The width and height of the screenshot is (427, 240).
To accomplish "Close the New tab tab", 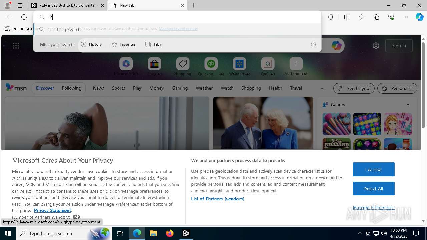I will coord(182,5).
